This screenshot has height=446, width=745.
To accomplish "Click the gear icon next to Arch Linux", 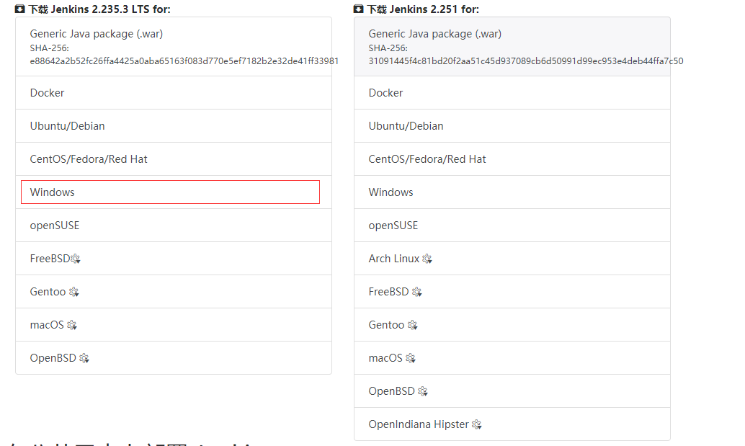I will pos(427,259).
